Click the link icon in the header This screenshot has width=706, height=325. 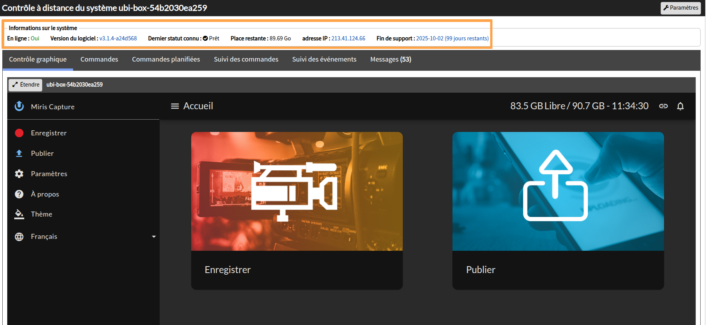click(663, 106)
